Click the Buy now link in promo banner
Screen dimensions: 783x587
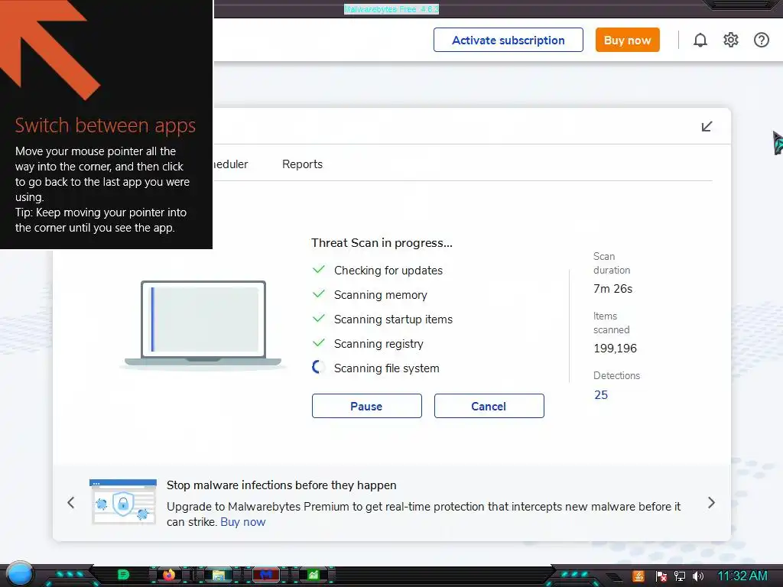[x=242, y=522]
